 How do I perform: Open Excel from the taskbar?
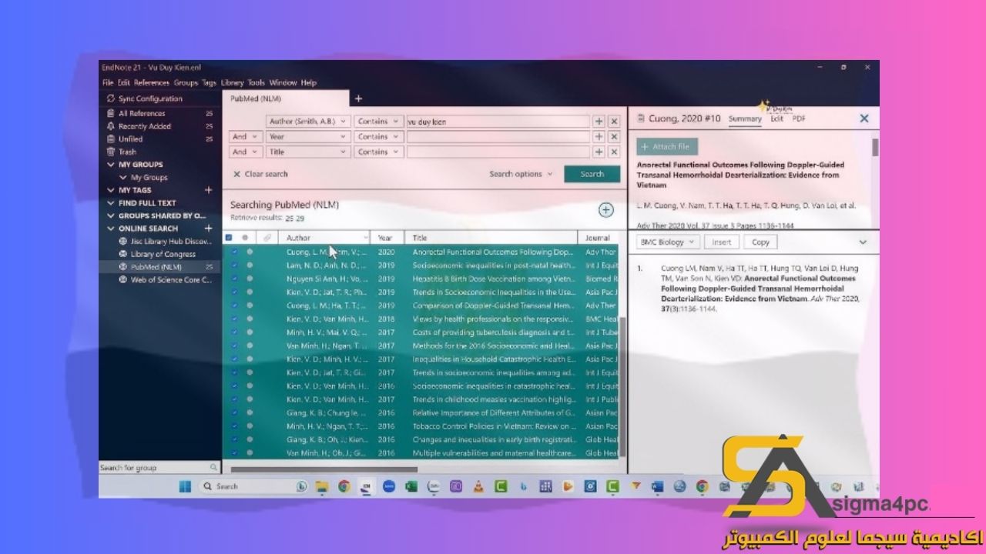(411, 486)
